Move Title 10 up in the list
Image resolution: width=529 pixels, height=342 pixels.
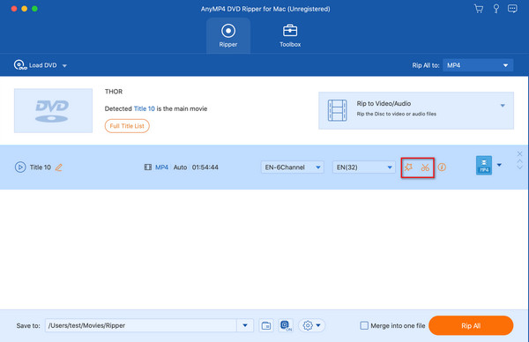pos(519,161)
